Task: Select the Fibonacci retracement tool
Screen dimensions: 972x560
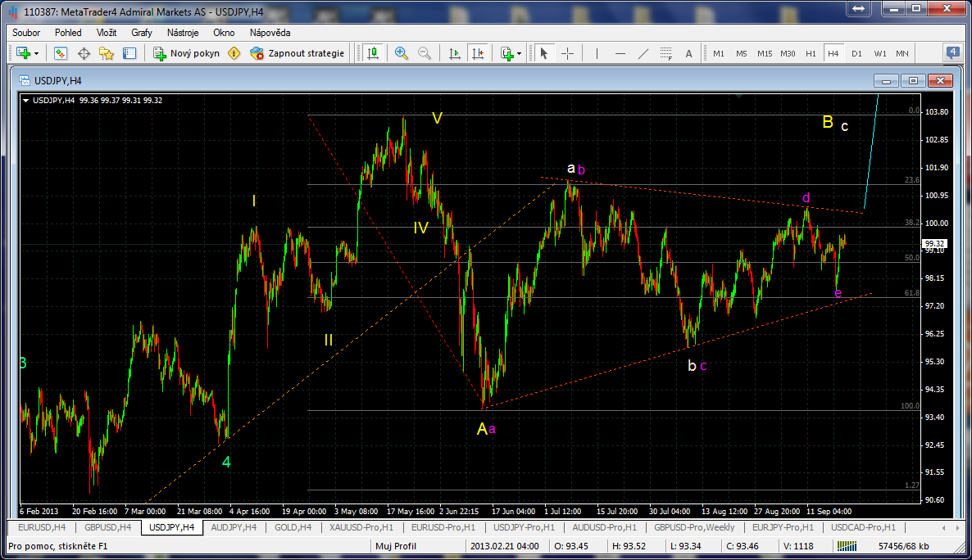Action: pyautogui.click(x=665, y=53)
